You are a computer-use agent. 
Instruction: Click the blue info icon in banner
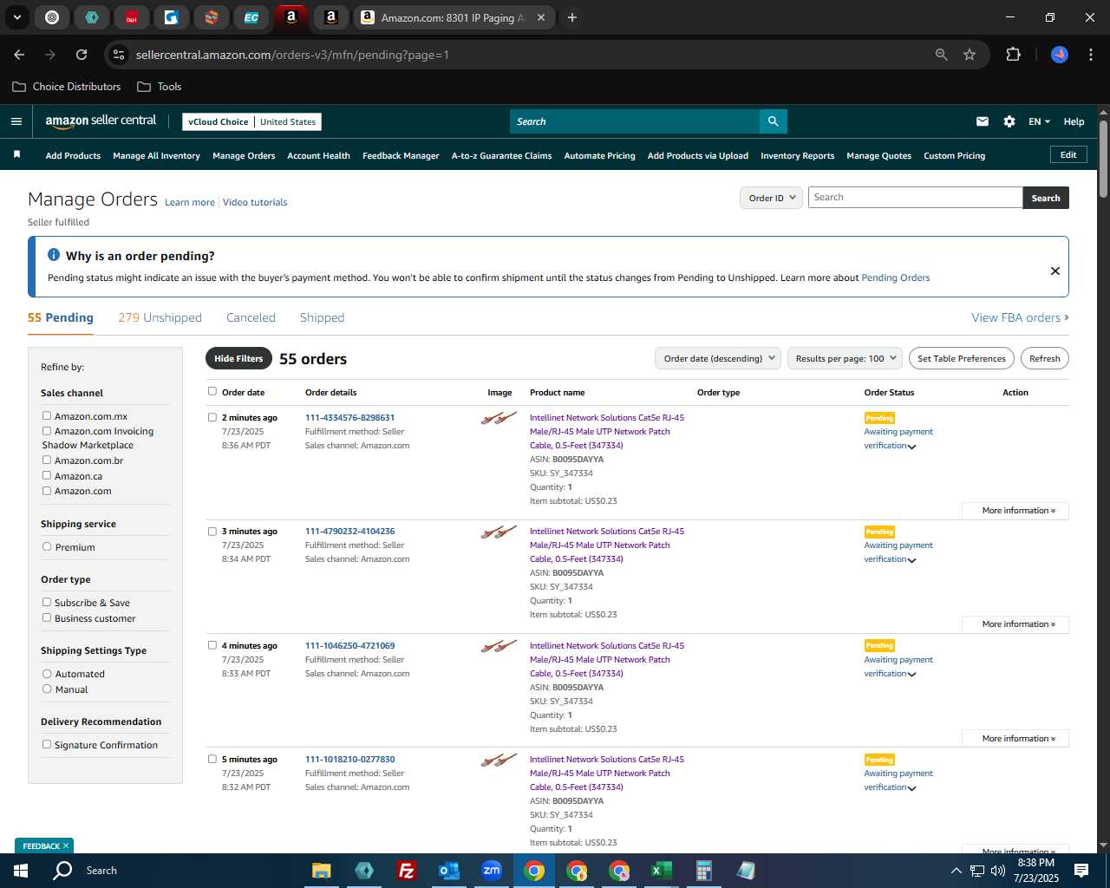(x=54, y=255)
